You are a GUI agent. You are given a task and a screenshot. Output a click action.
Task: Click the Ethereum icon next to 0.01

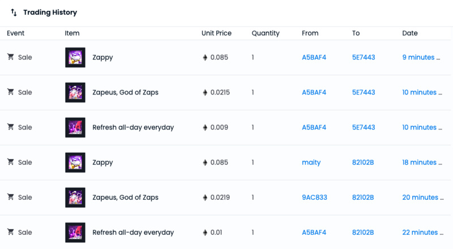pos(205,233)
